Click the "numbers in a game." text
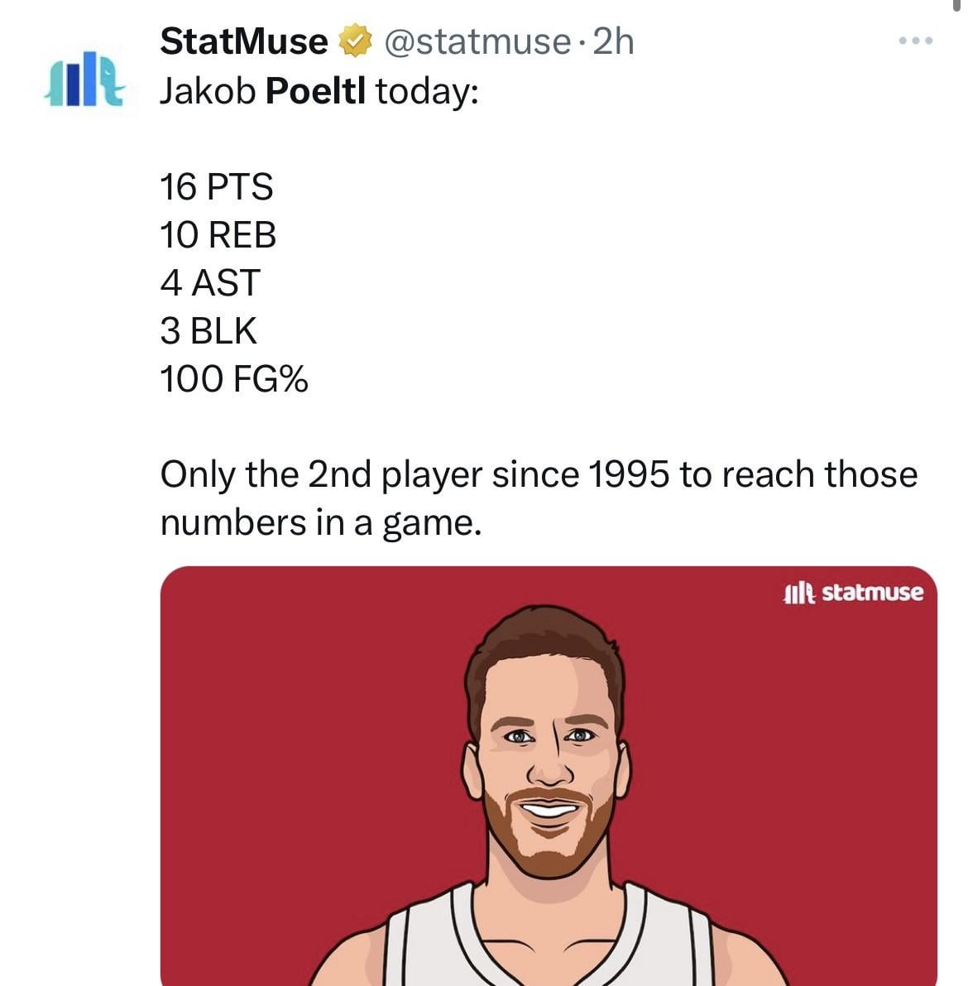Viewport: 968px width, 986px height. point(320,522)
